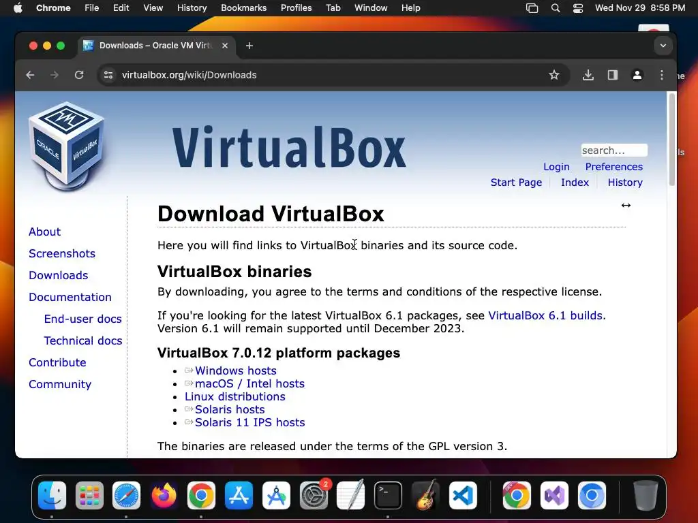Open Downloads in the sidebar
The image size is (698, 523).
(59, 275)
